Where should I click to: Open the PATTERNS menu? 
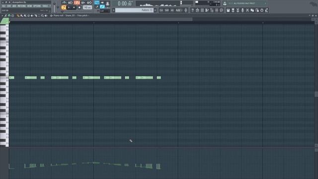coord(22,6)
